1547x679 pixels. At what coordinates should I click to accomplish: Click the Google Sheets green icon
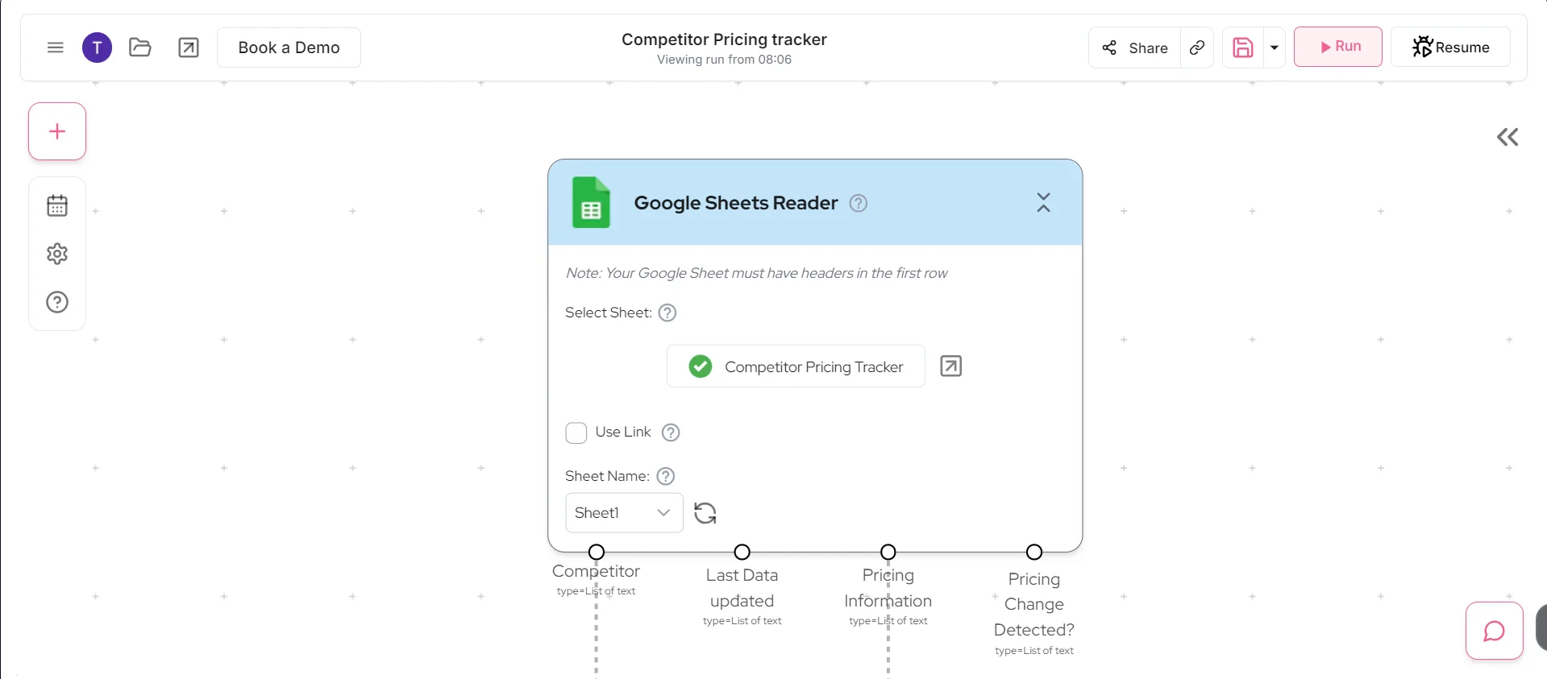point(591,202)
